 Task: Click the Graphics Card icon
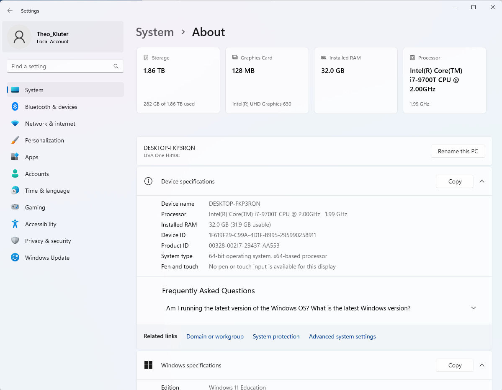tap(235, 57)
